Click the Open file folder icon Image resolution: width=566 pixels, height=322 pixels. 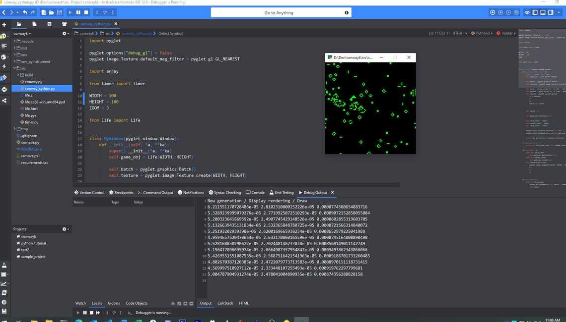point(52,12)
